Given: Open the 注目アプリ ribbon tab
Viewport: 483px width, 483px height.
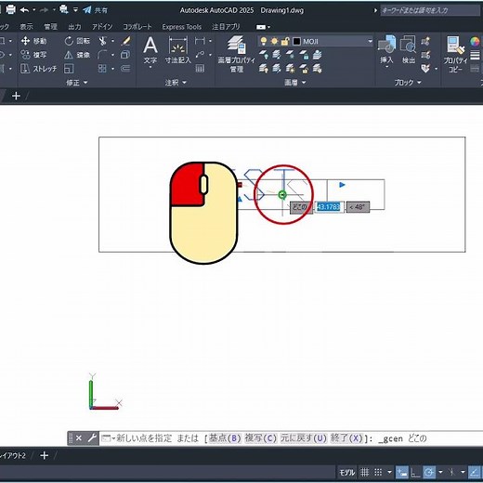Looking at the screenshot, I should tap(226, 27).
